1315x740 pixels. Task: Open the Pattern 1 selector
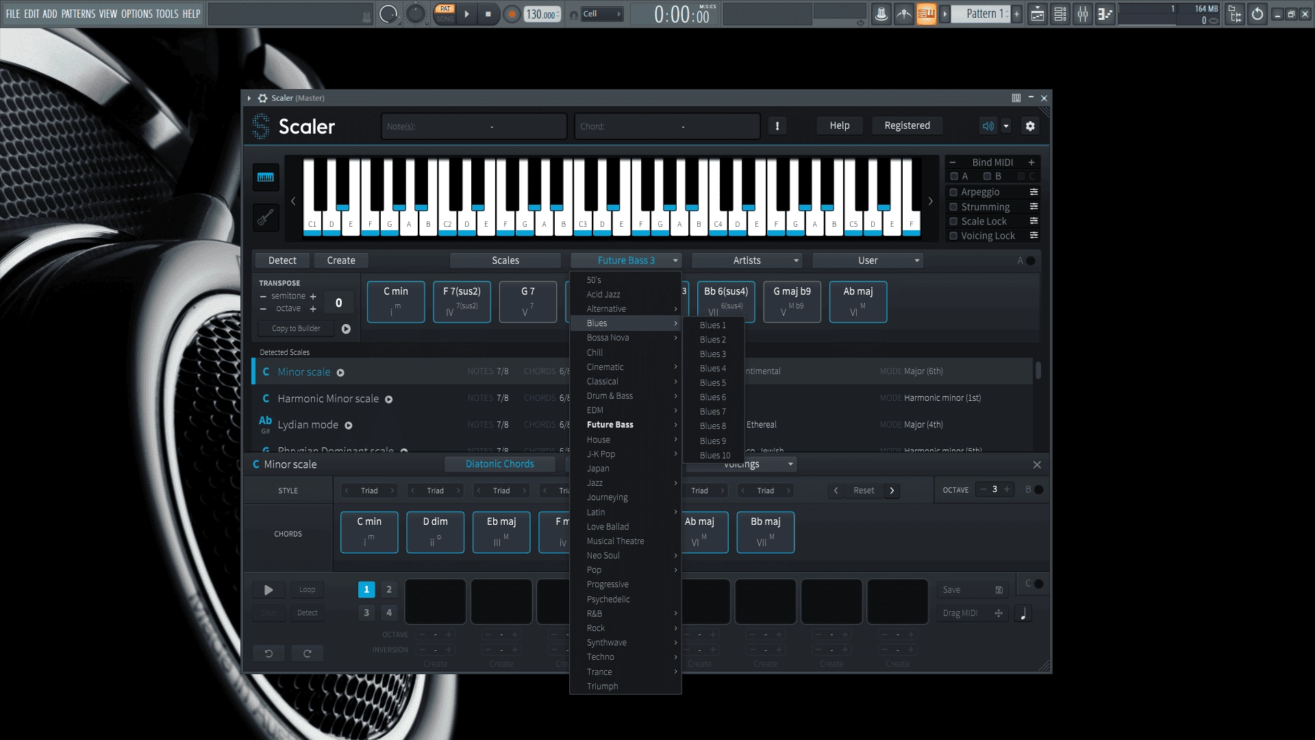(981, 14)
